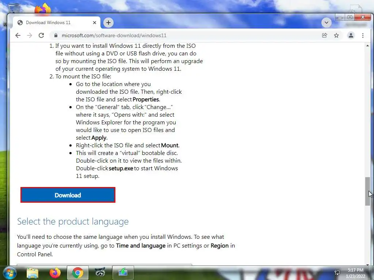The width and height of the screenshot is (374, 280).
Task: Open a new tab with plus button
Action: [108, 23]
